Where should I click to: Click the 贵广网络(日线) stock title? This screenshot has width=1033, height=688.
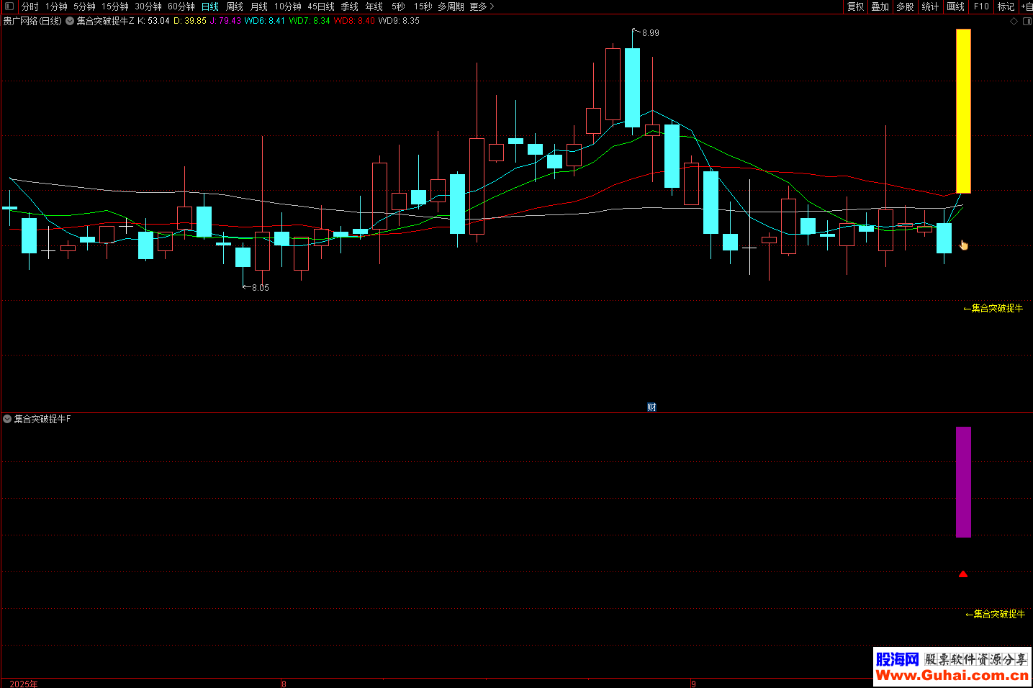click(32, 21)
